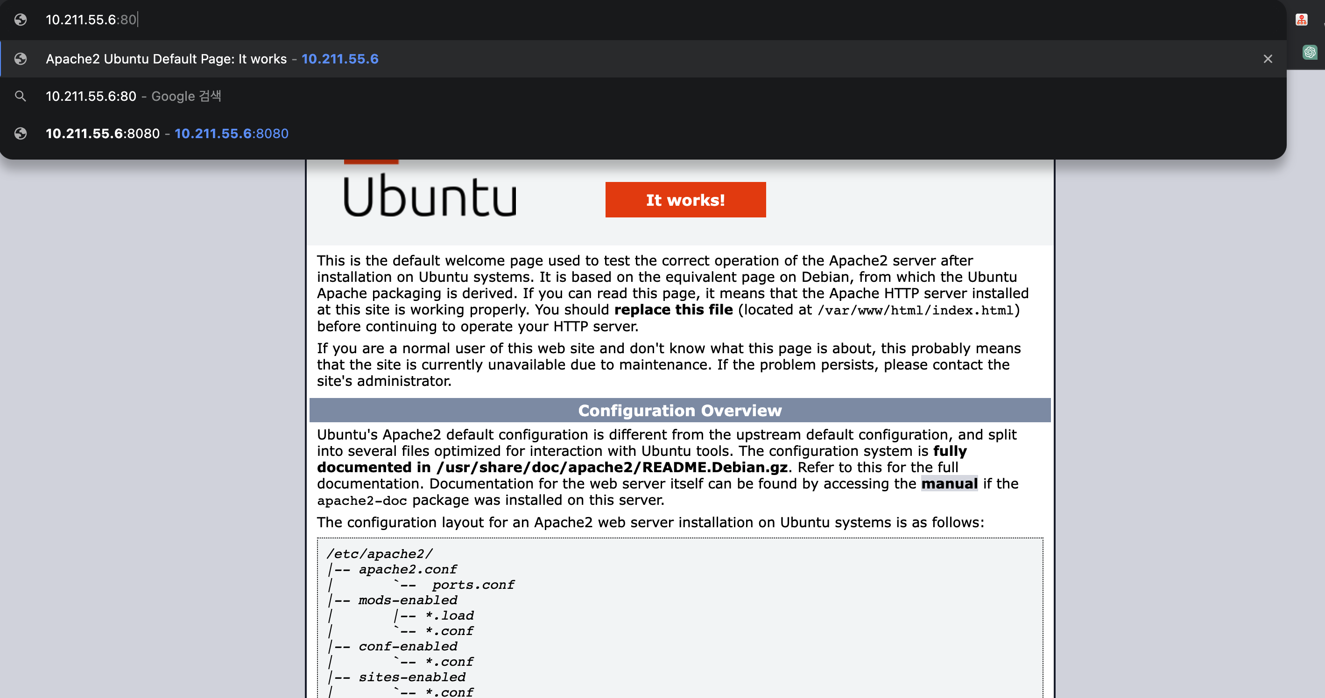
Task: Click the red It works! banner
Action: pyautogui.click(x=685, y=199)
